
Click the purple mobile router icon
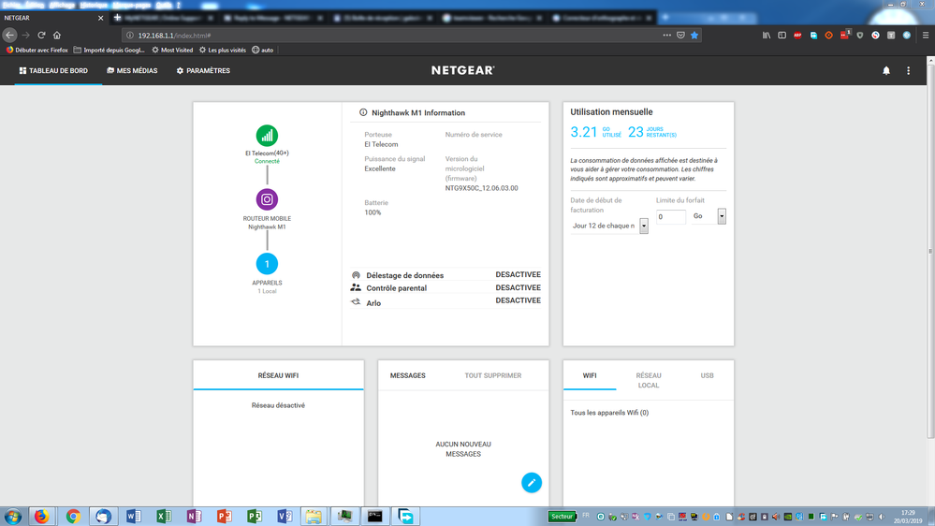(267, 199)
